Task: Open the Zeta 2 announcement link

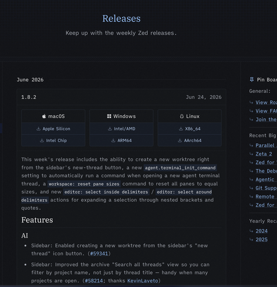Action: pos(264,154)
